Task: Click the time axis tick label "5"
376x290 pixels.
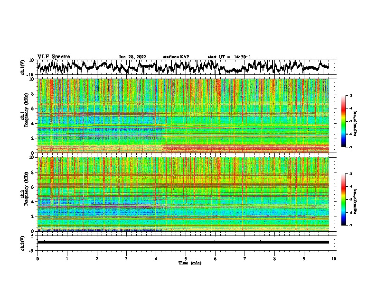Action: (186, 259)
